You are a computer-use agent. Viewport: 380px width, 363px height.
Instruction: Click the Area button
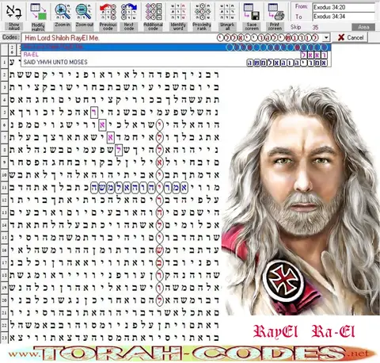[363, 27]
